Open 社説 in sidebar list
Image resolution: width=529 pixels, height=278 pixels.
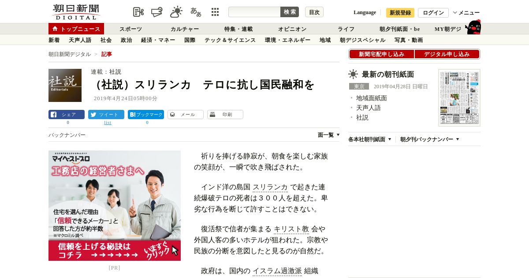[x=362, y=117]
